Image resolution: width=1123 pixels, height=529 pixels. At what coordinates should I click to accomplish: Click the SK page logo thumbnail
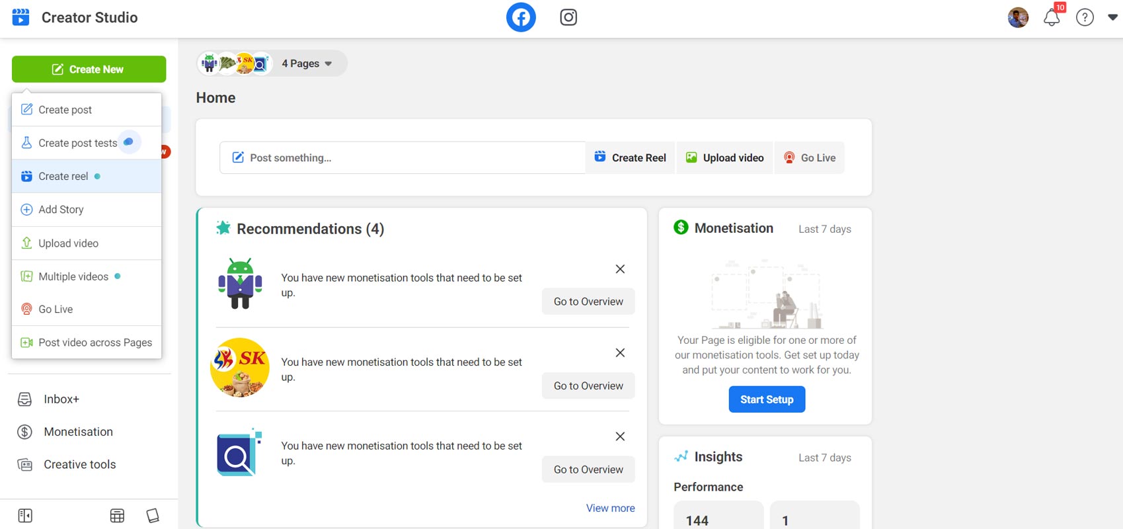click(240, 368)
